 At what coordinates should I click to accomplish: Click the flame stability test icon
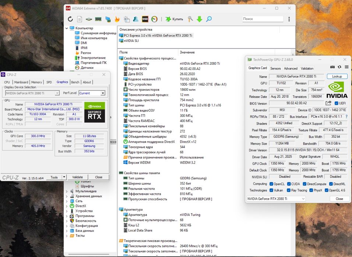(x=117, y=19)
